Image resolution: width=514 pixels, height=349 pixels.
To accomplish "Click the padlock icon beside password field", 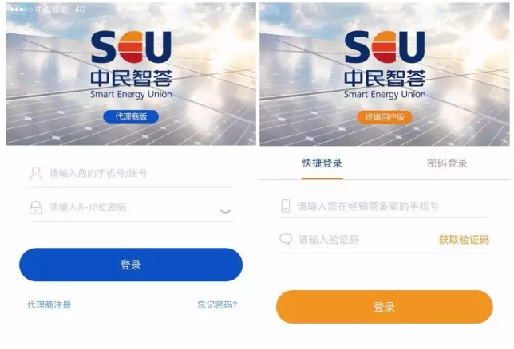I will (36, 207).
